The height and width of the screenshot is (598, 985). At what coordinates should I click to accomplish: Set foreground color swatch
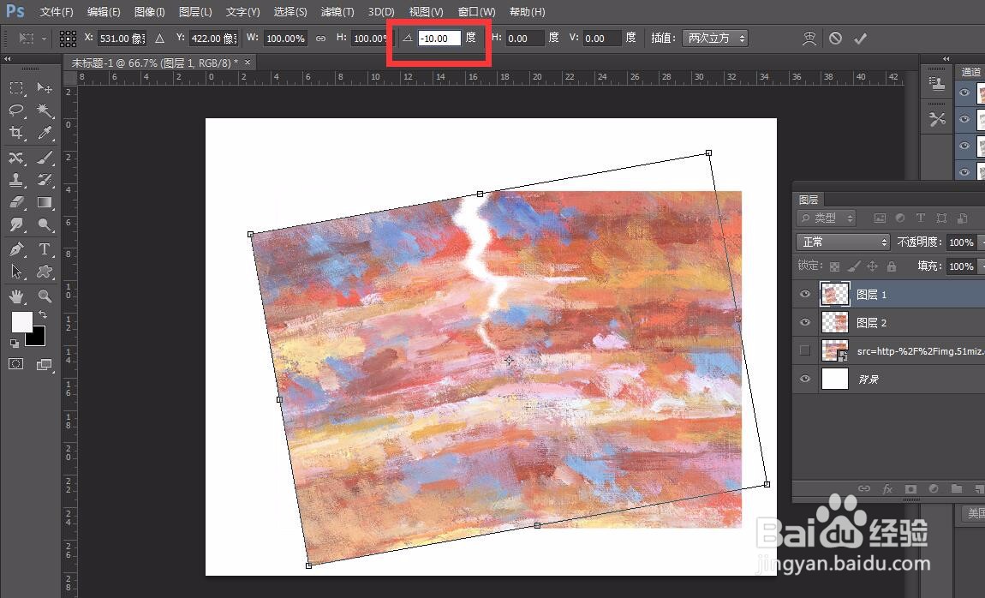click(x=21, y=321)
